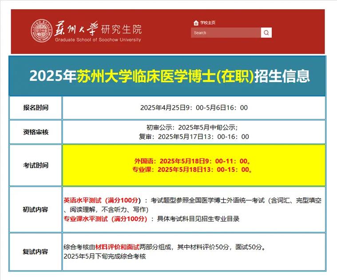Click the red '材料评价和面试' text
This screenshot has width=337, height=280.
coord(117,247)
